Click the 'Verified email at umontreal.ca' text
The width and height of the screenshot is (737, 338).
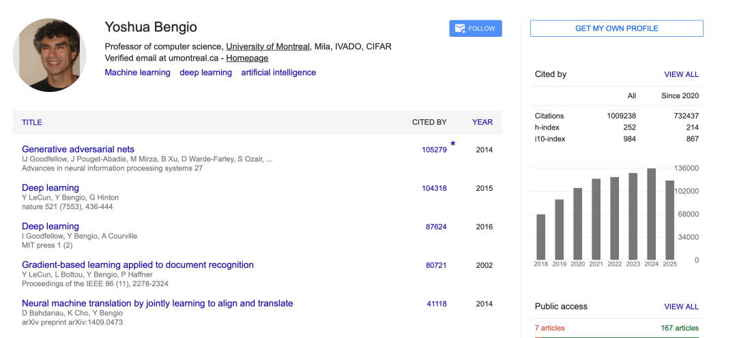[161, 58]
